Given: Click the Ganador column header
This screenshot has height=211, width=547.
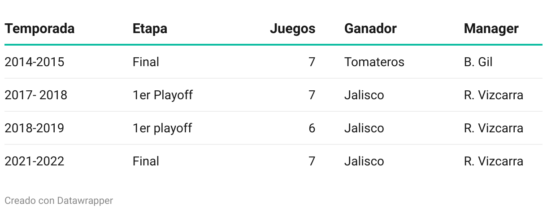Looking at the screenshot, I should [x=370, y=29].
